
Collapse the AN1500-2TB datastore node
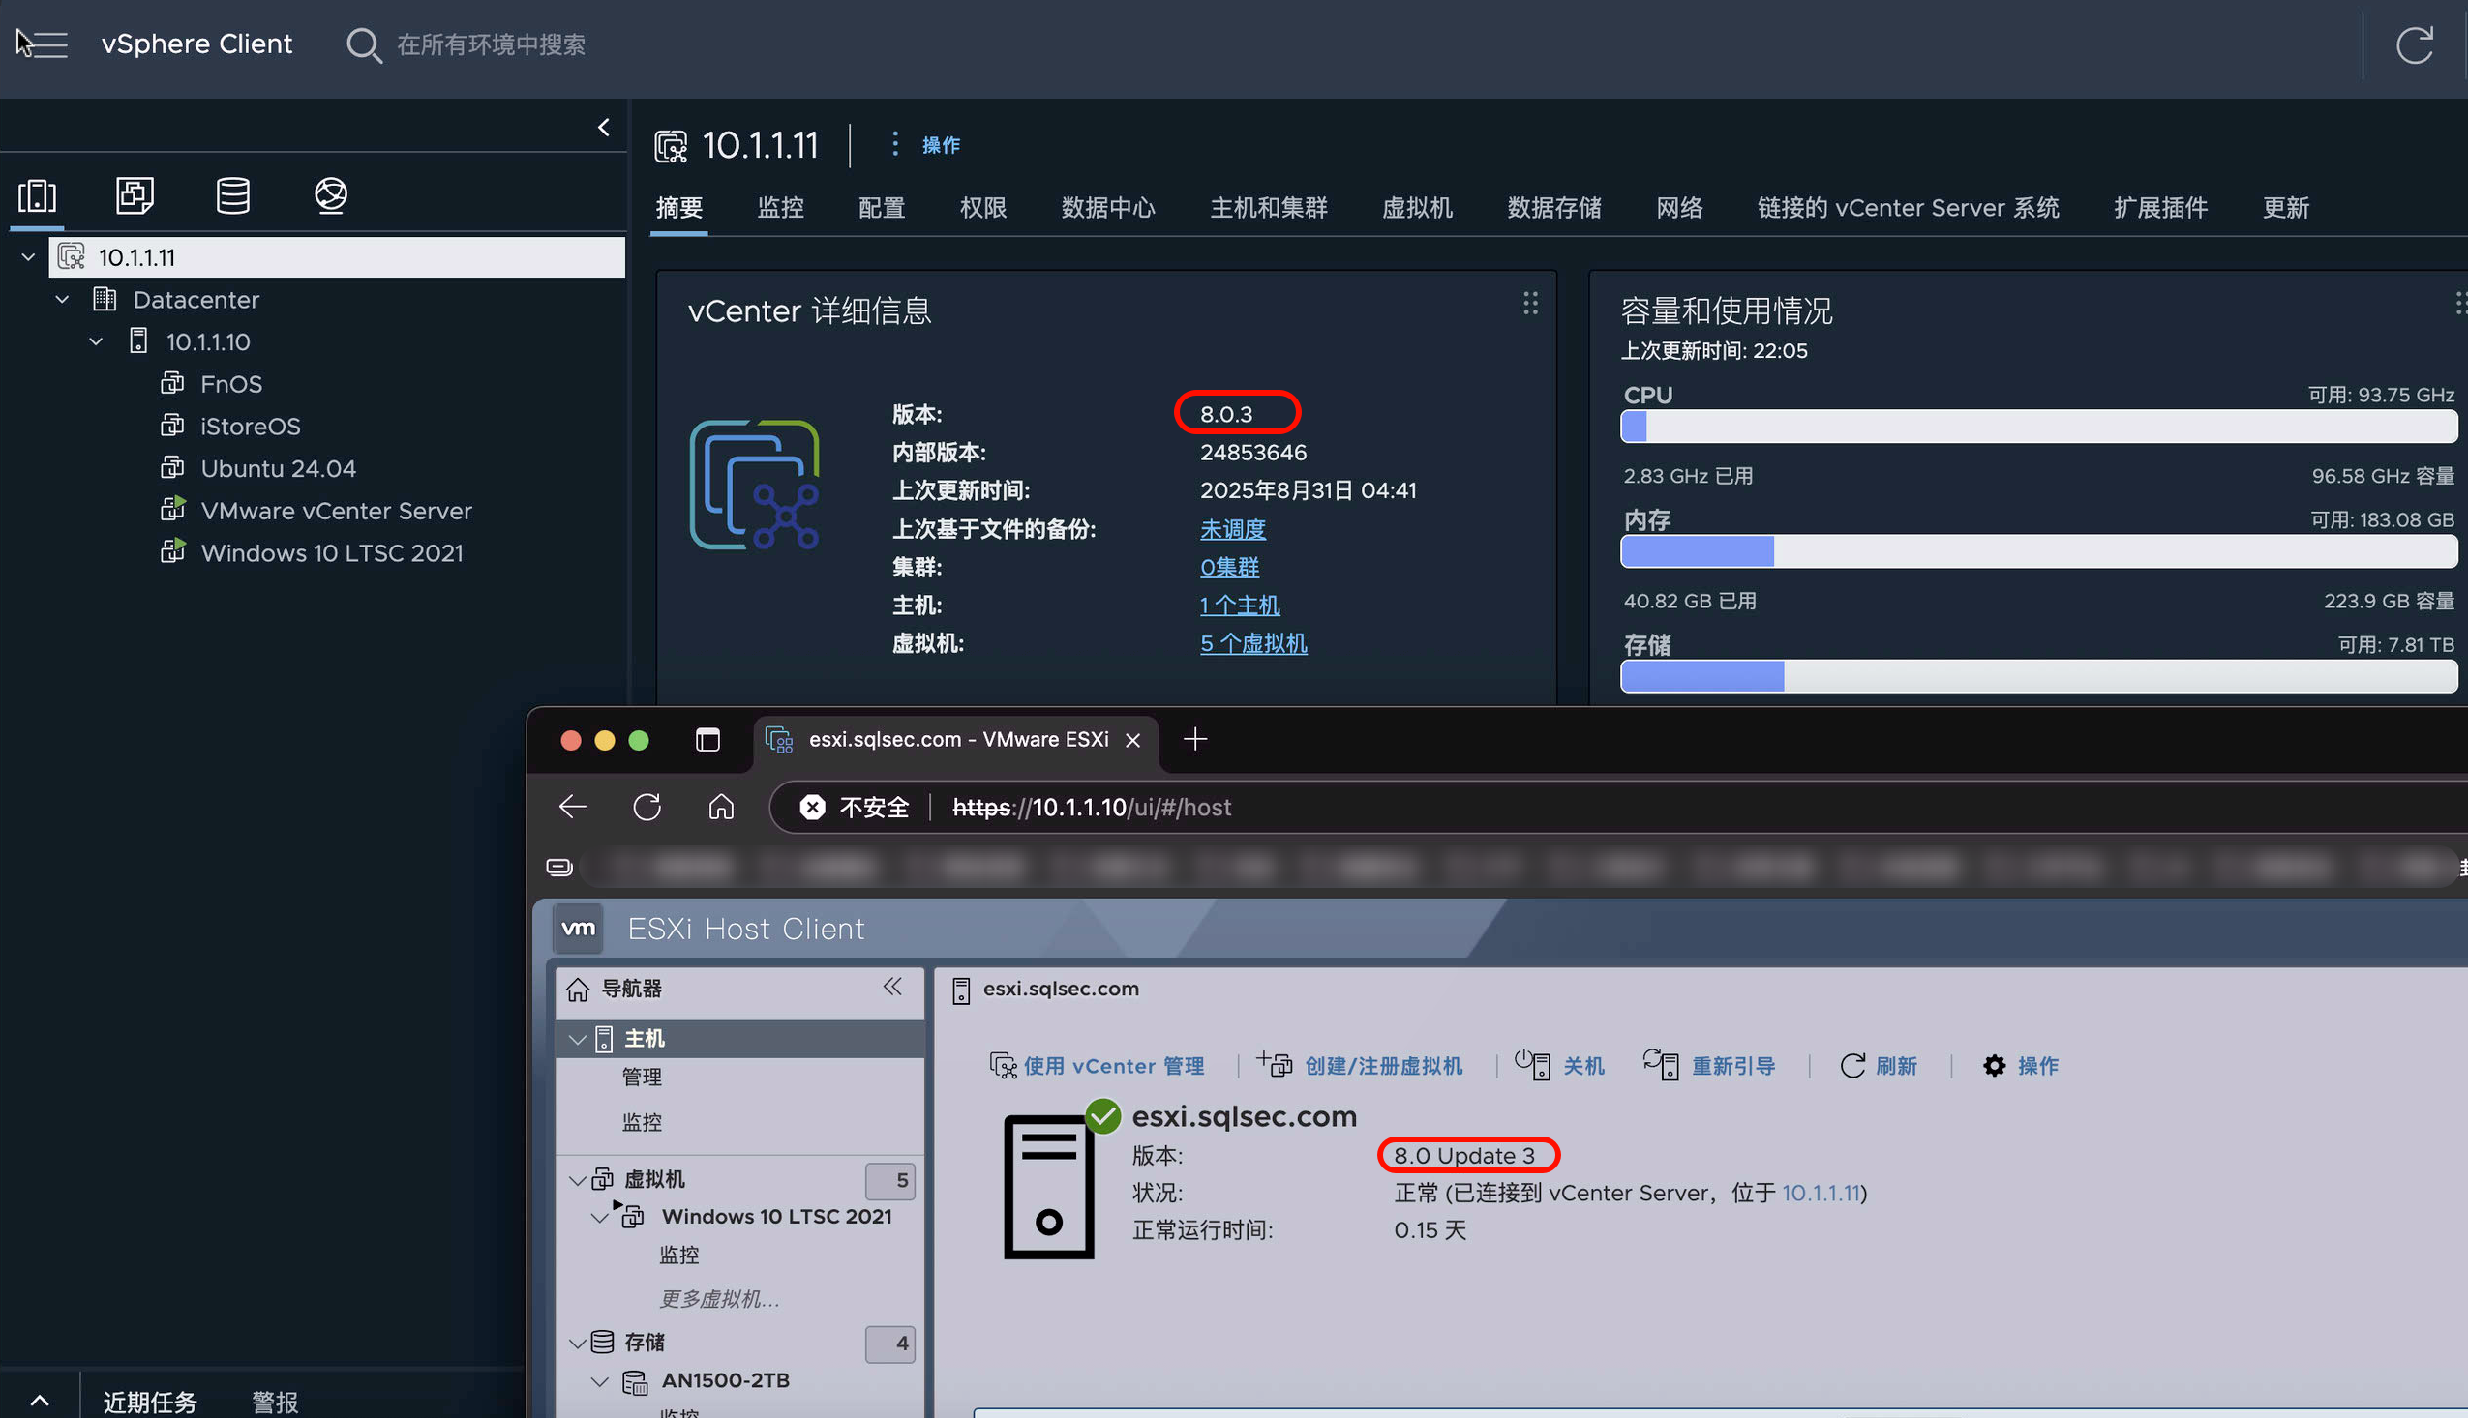pyautogui.click(x=600, y=1381)
